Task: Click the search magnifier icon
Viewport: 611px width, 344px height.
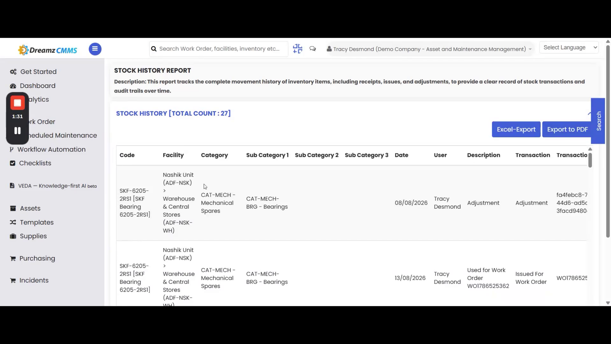Action: click(x=154, y=49)
